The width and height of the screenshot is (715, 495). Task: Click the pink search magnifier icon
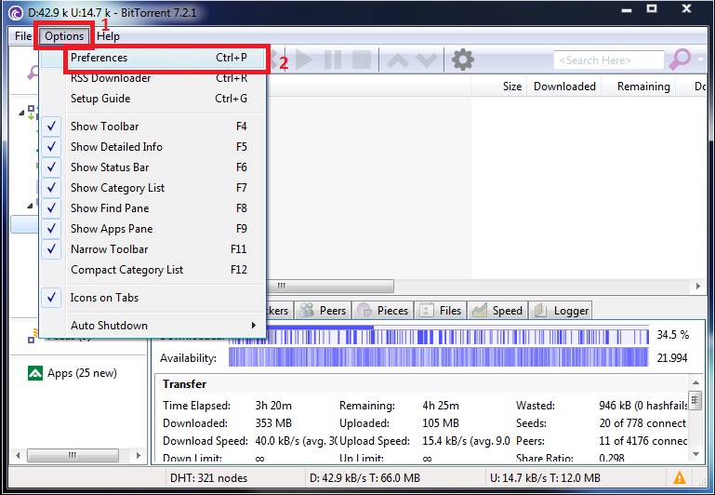680,60
